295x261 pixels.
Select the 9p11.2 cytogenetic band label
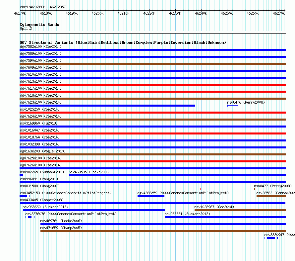click(x=26, y=29)
